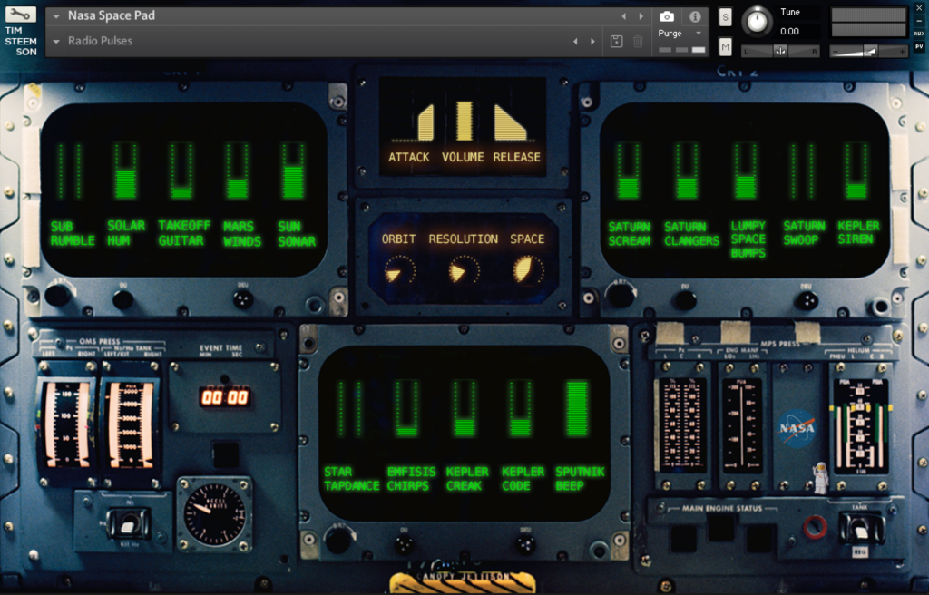
Task: Toggle the PV button
Action: tap(919, 47)
